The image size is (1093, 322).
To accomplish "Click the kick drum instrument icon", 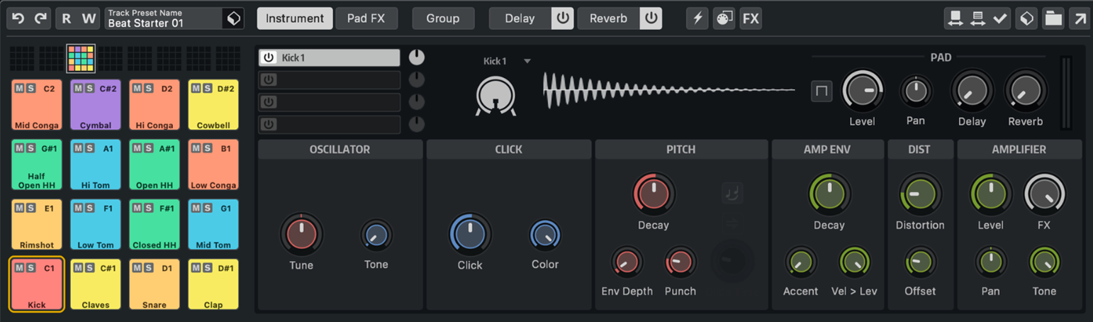I will (496, 96).
